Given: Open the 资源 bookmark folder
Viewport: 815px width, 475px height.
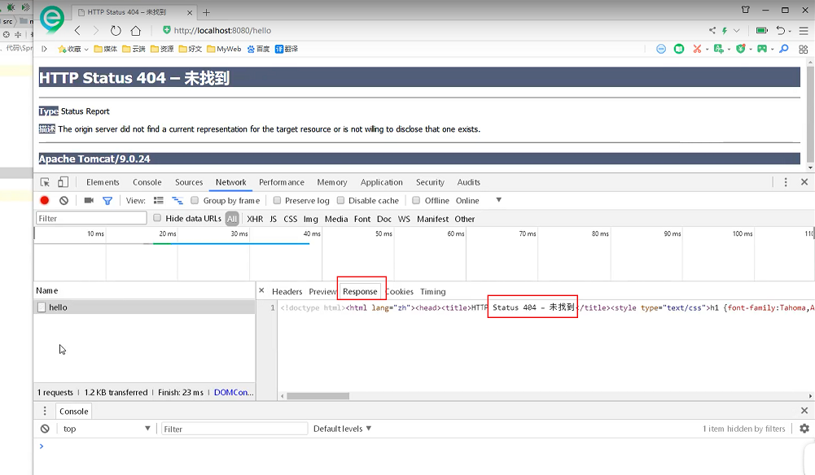Looking at the screenshot, I should click(x=162, y=49).
